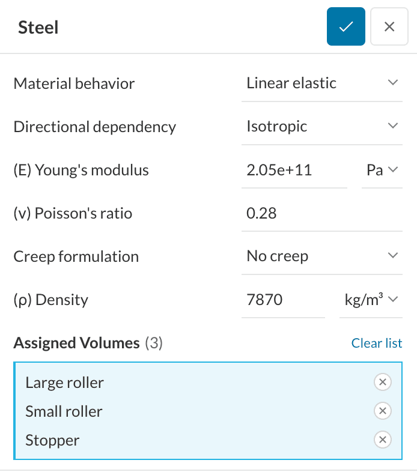Click the Assigned Volumes heading
417x472 pixels.
(x=76, y=343)
